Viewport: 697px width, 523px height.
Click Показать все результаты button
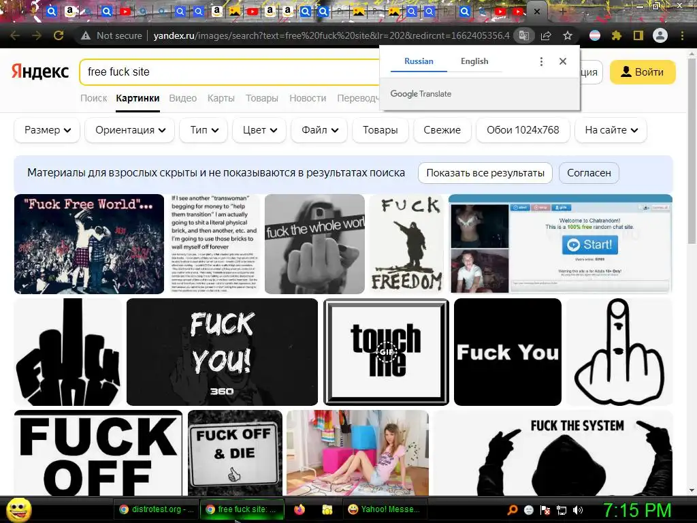pyautogui.click(x=485, y=172)
